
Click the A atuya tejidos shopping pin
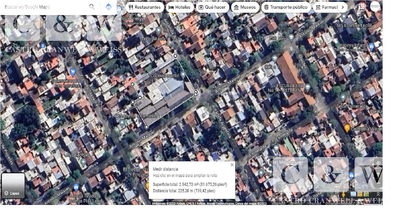click(x=76, y=188)
